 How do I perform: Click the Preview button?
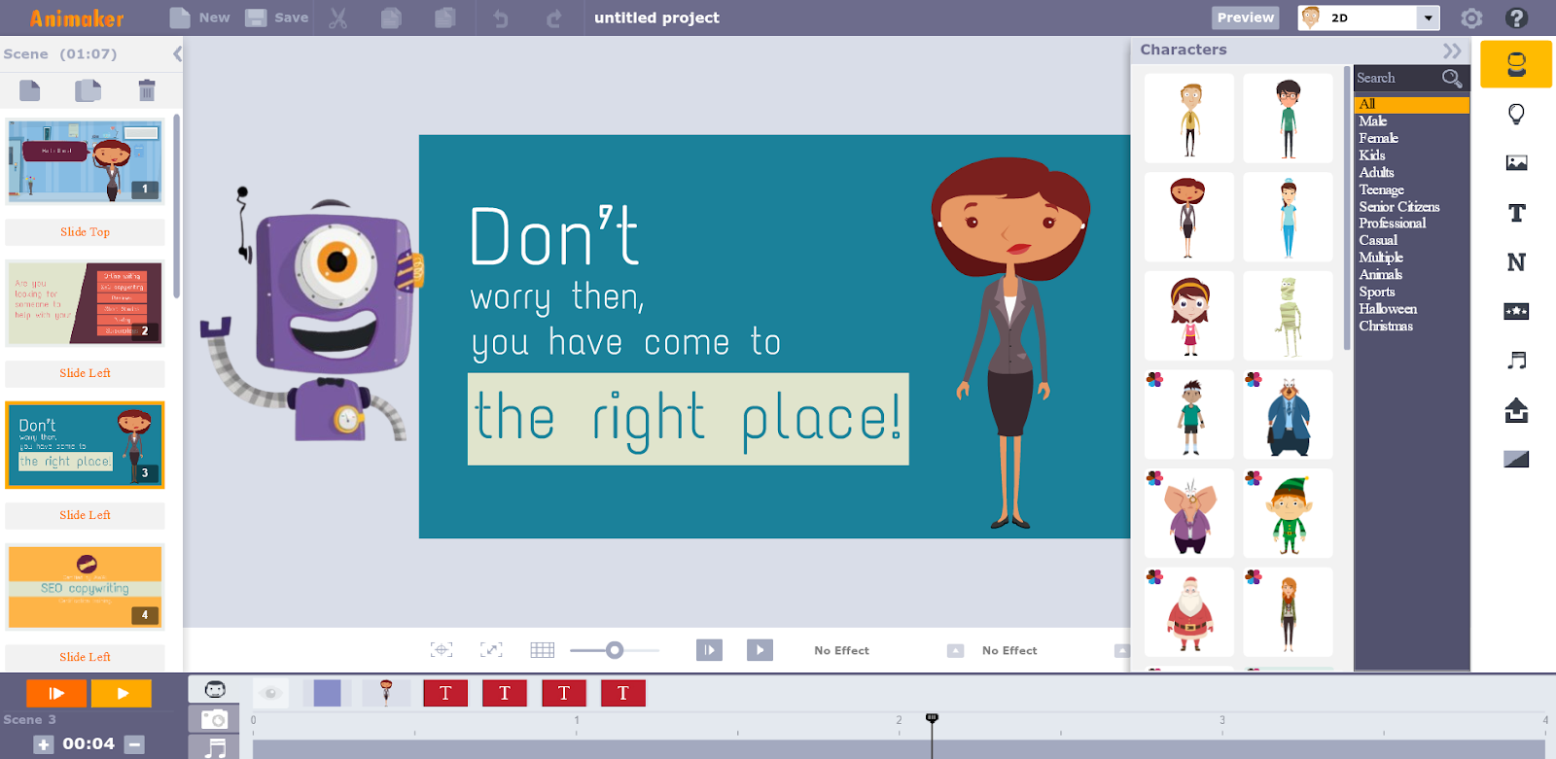coord(1245,17)
